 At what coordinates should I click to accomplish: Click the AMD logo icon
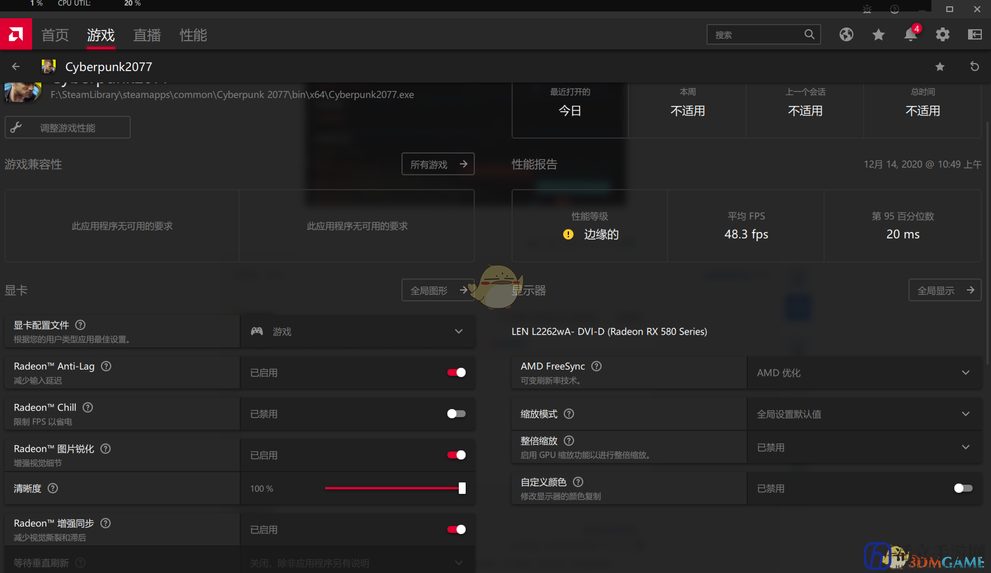[16, 34]
